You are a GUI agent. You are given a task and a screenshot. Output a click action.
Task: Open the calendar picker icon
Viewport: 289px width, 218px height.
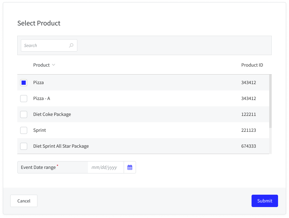click(130, 167)
